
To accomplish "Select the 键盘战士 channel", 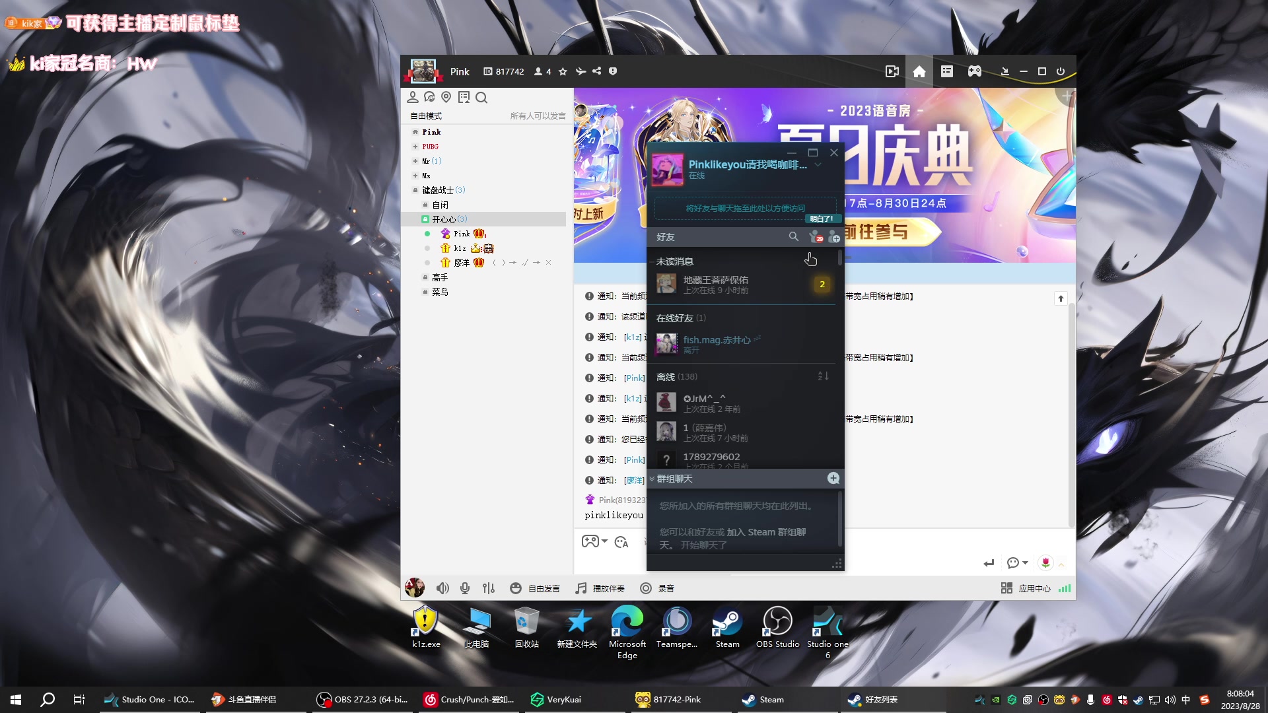I will click(x=438, y=190).
